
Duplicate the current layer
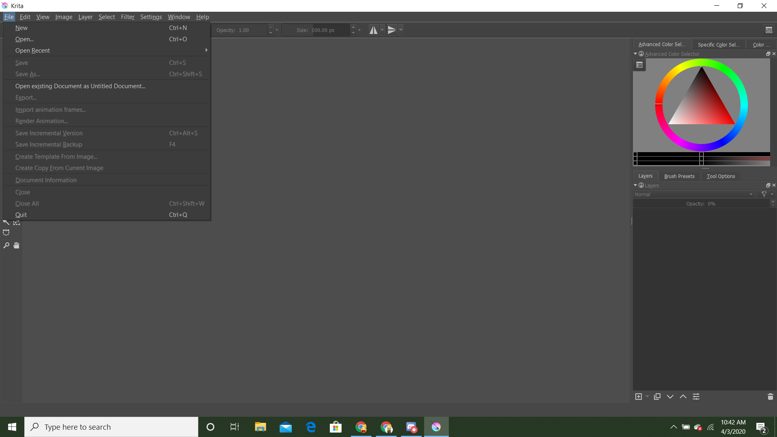(x=657, y=397)
